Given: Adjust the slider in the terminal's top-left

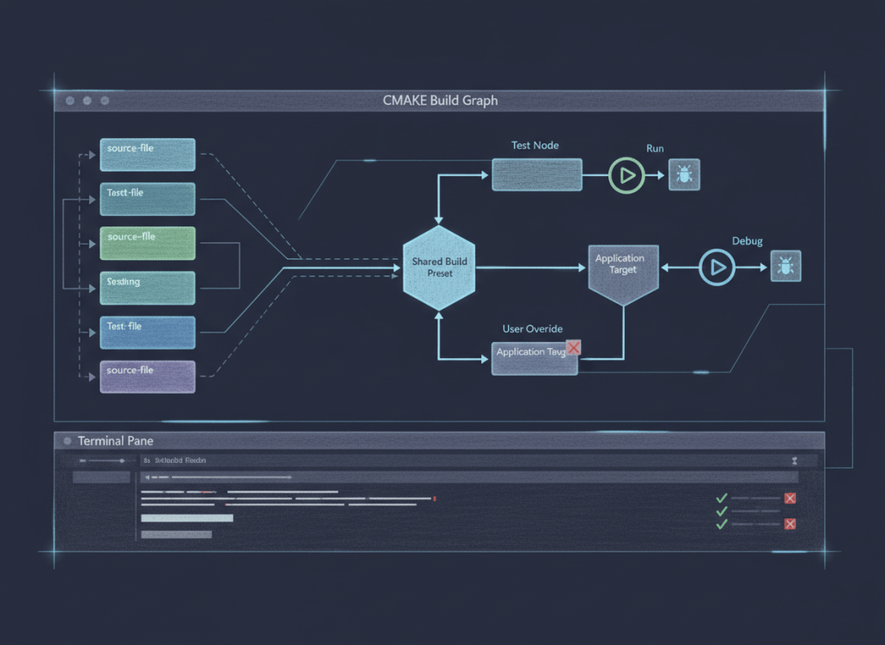Looking at the screenshot, I should 102,460.
